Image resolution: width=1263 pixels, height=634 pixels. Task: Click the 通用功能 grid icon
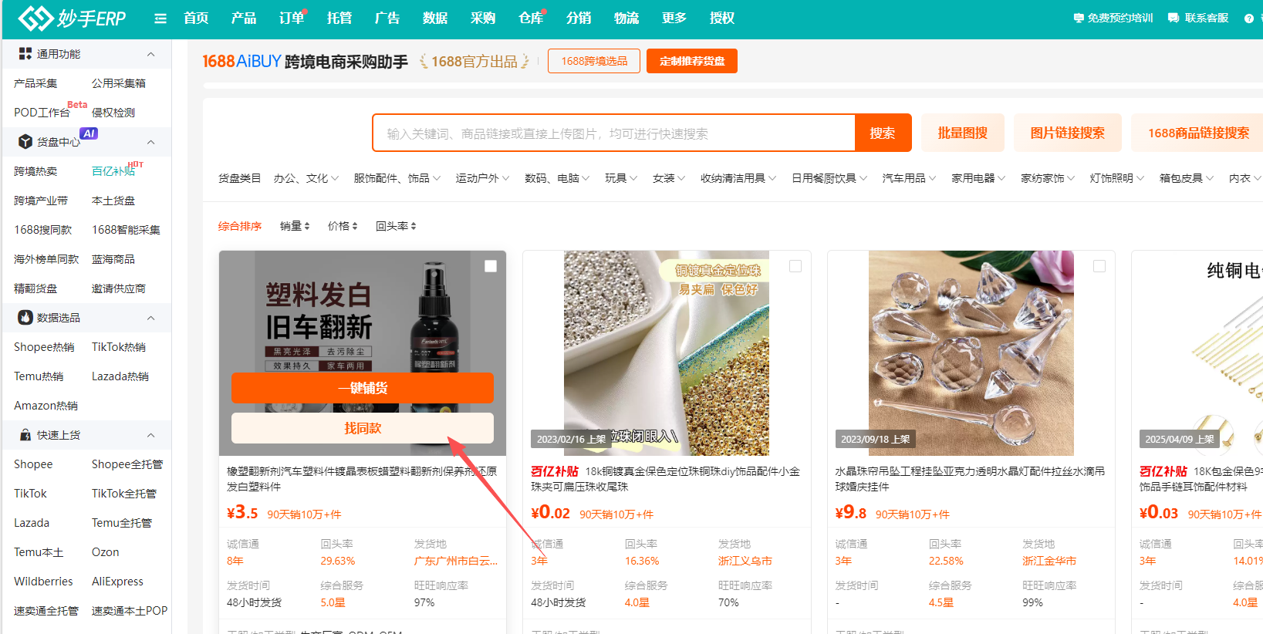(25, 54)
